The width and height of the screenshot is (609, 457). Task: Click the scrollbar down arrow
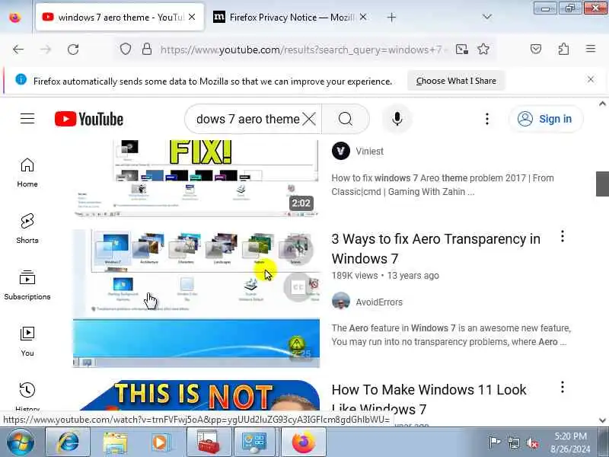[x=602, y=420]
